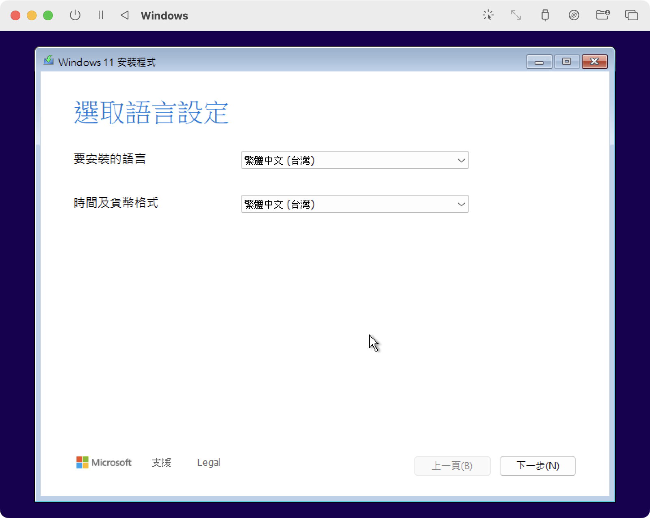Click the Windows title in the toolbar
This screenshot has height=518, width=650.
pos(165,15)
